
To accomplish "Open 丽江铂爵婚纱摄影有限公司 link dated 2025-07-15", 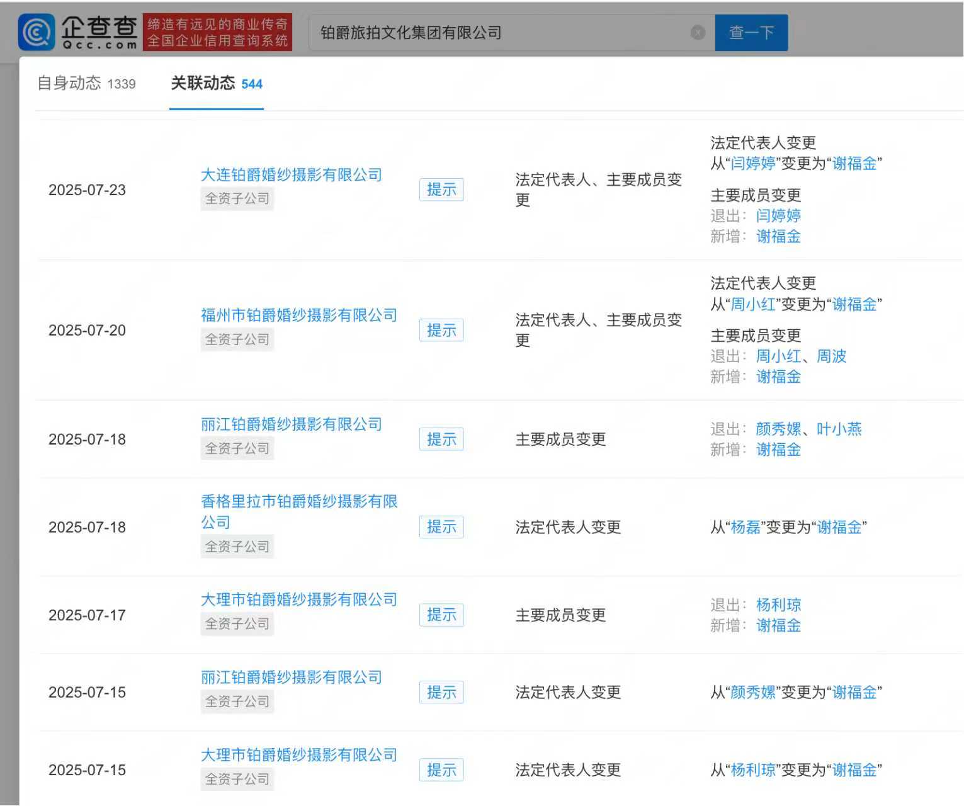I will 291,677.
